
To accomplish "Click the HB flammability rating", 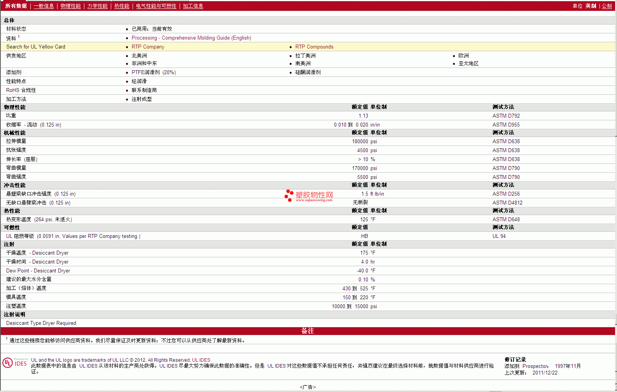I will 364,236.
